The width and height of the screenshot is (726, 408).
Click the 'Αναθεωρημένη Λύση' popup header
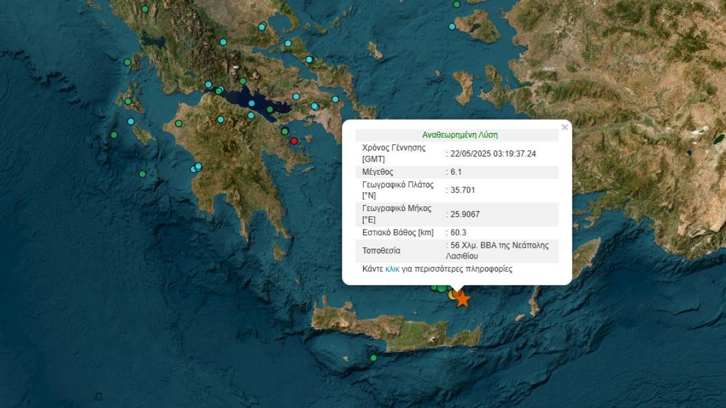point(460,135)
